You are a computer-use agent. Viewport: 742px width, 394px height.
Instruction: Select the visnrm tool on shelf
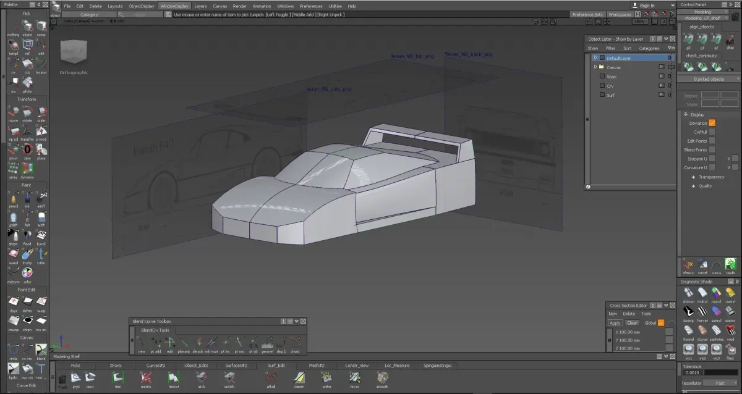tap(299, 379)
